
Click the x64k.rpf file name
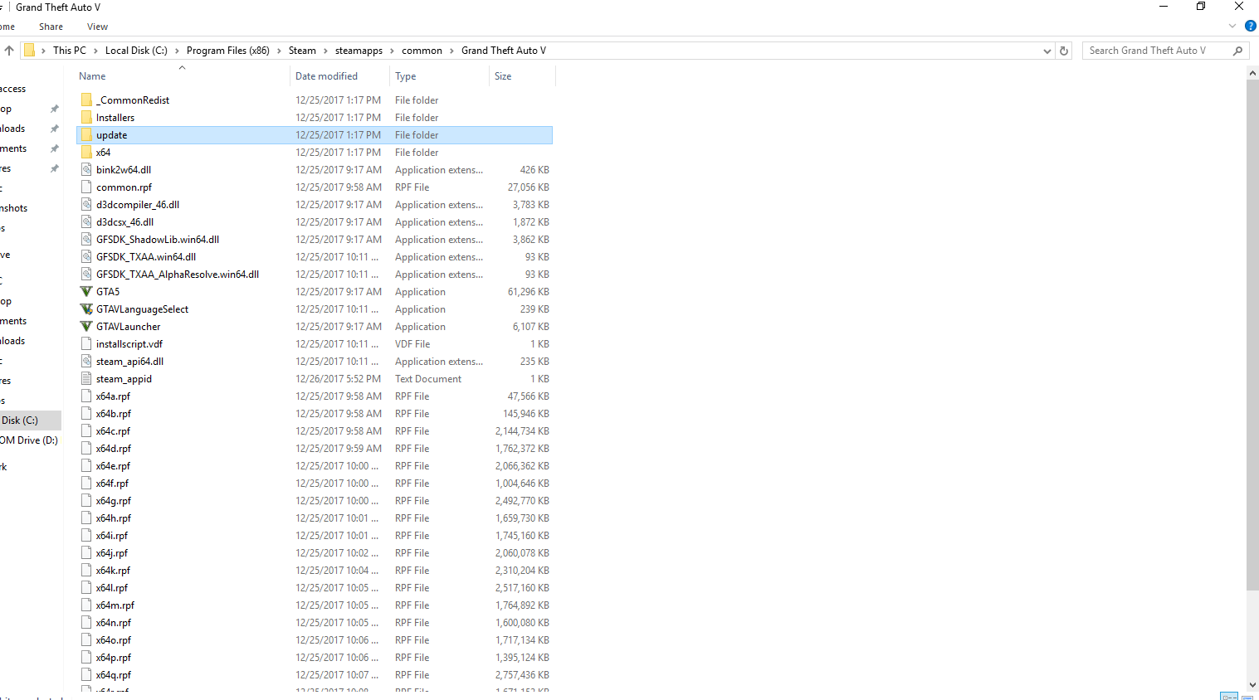pos(113,571)
